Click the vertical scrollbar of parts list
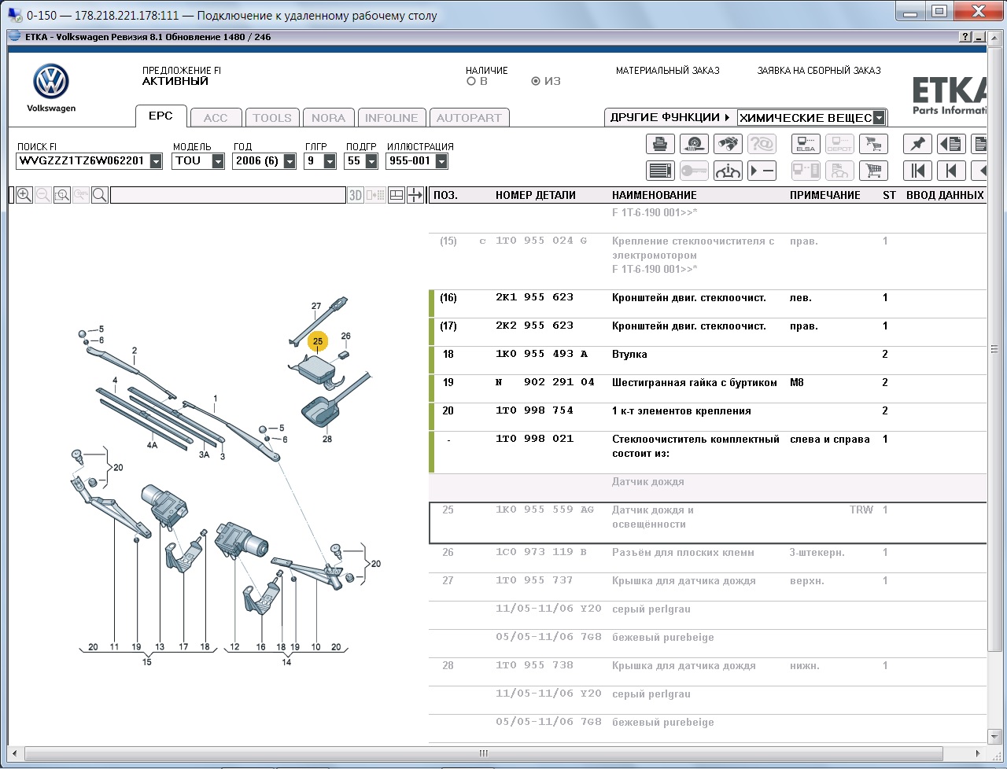 (994, 349)
